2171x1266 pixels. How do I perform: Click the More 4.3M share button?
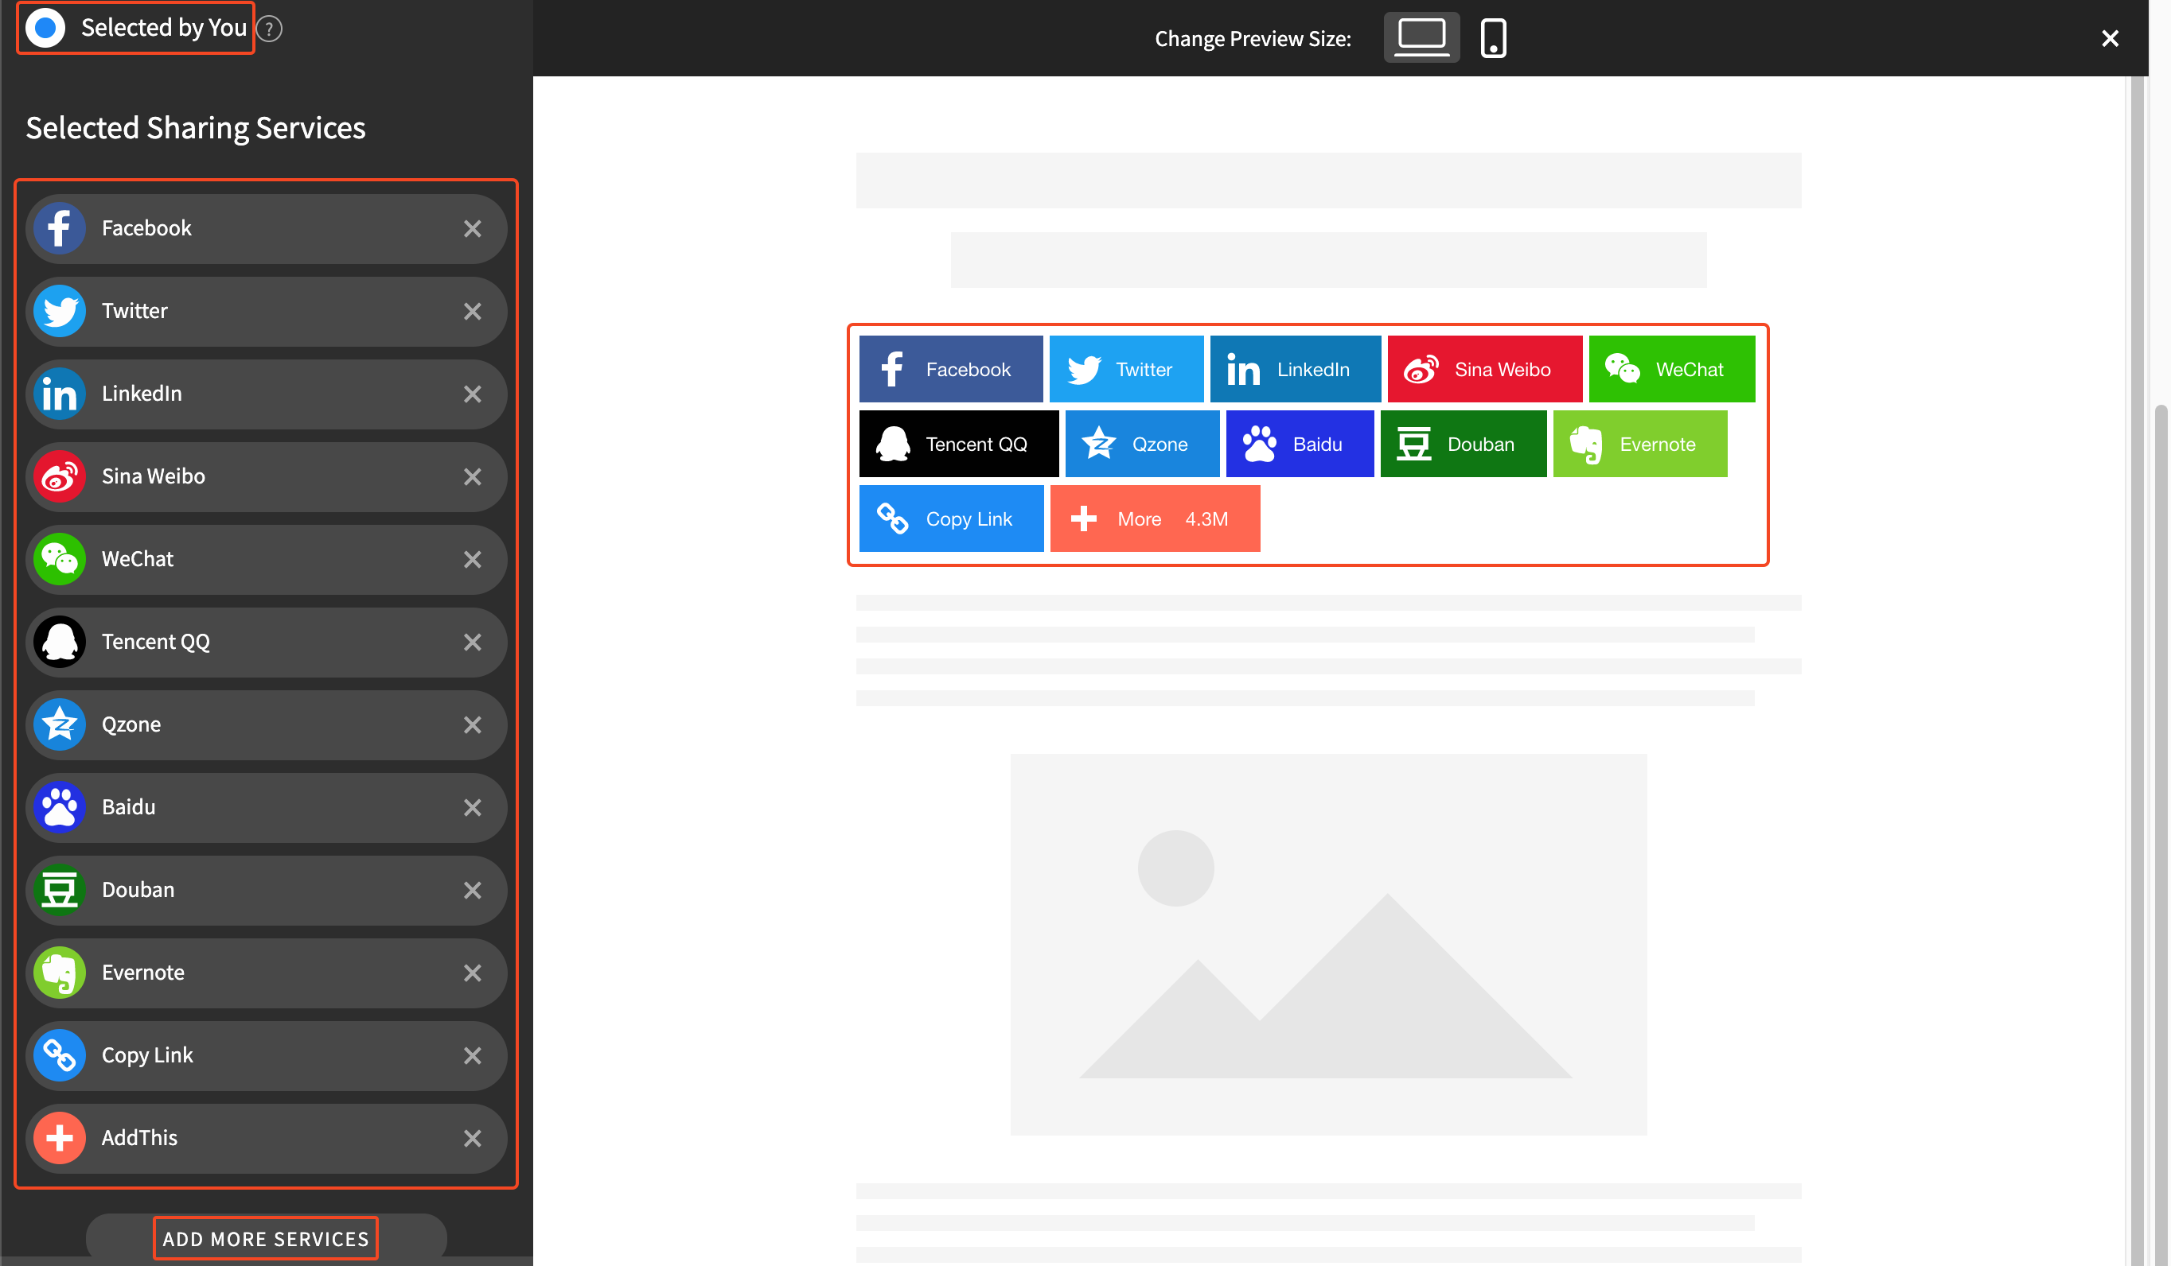(1155, 519)
